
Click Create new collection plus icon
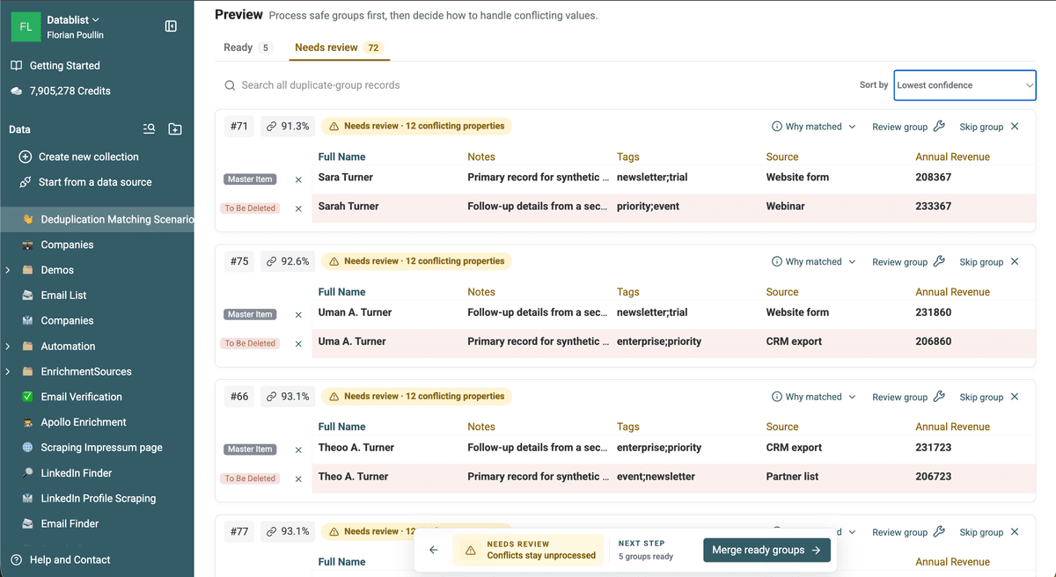tap(25, 157)
